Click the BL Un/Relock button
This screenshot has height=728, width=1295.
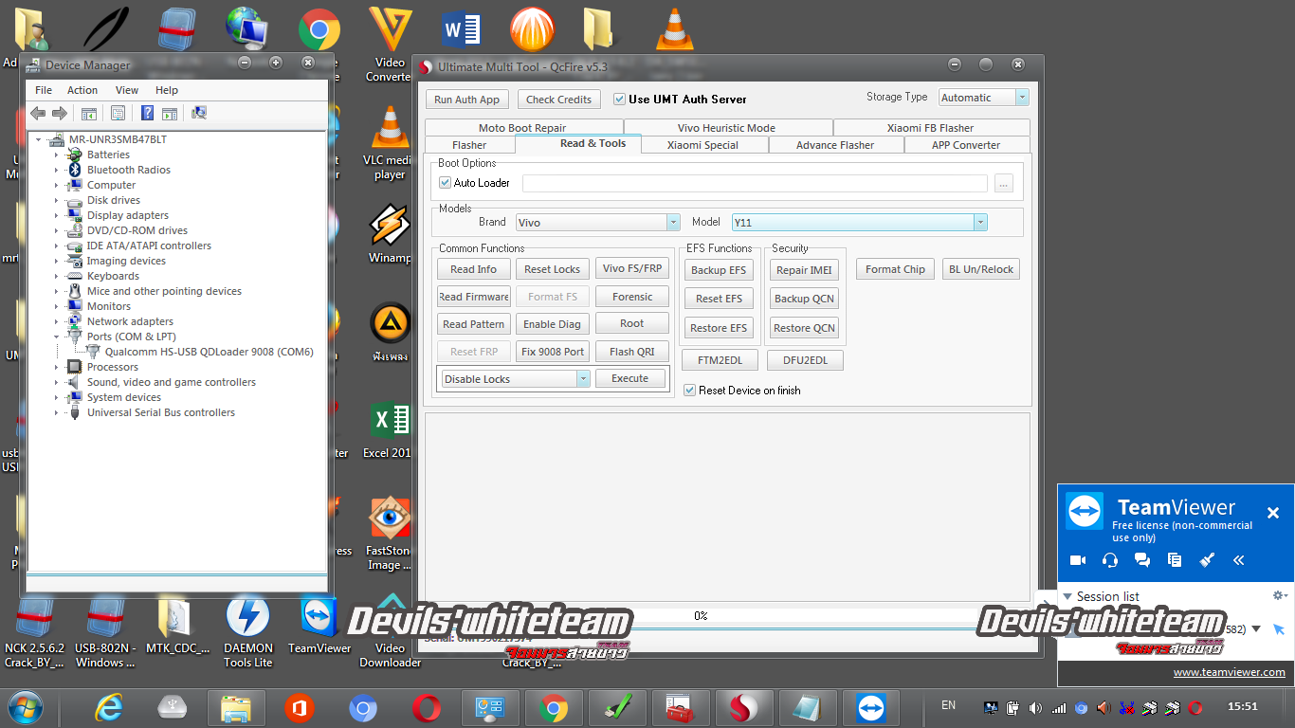[x=981, y=269]
